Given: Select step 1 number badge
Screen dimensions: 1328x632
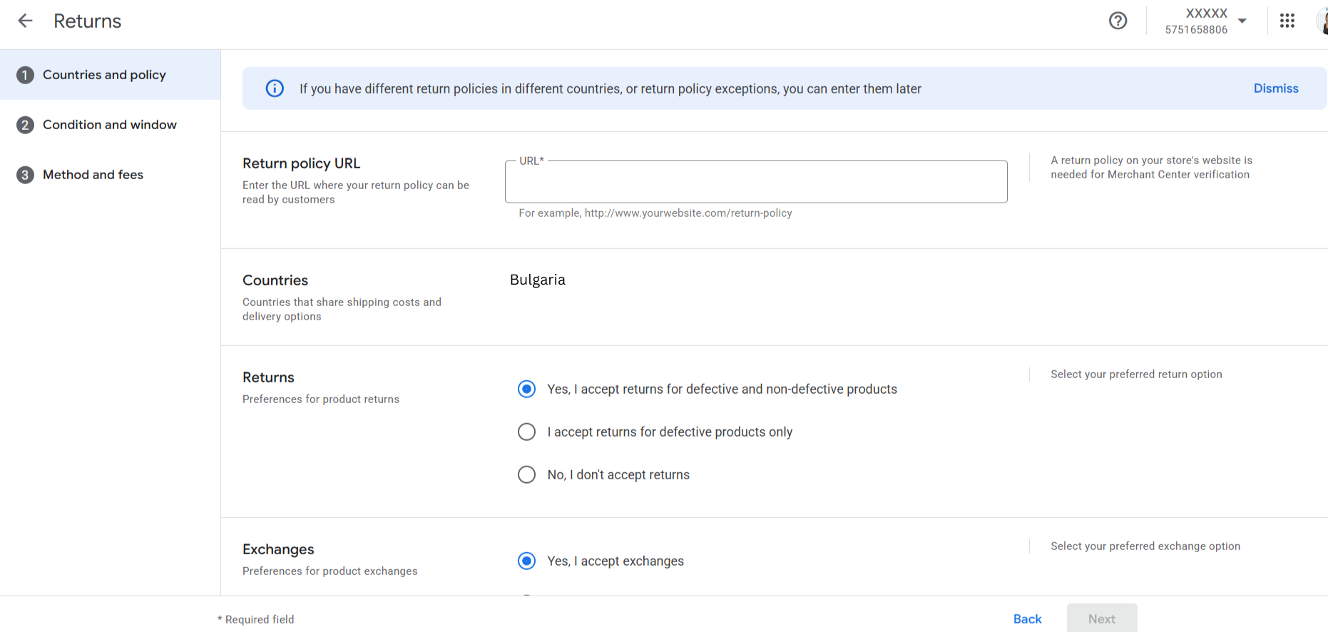Looking at the screenshot, I should tap(25, 75).
